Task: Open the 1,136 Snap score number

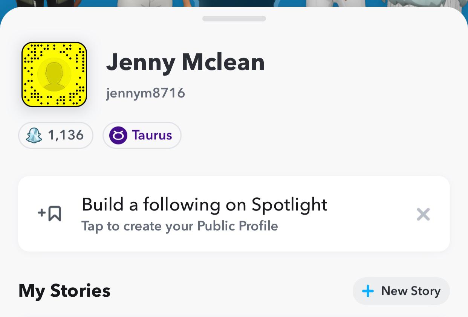Action: [x=66, y=135]
